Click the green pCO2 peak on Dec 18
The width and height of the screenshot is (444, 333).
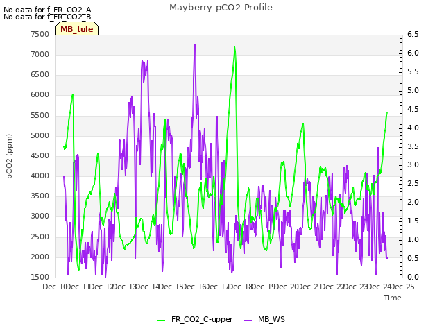click(x=234, y=48)
